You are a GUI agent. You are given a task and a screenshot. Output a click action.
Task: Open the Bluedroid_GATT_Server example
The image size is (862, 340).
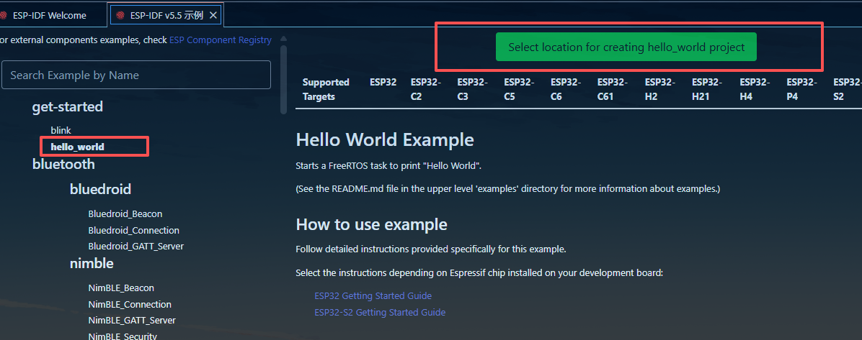[x=135, y=247]
